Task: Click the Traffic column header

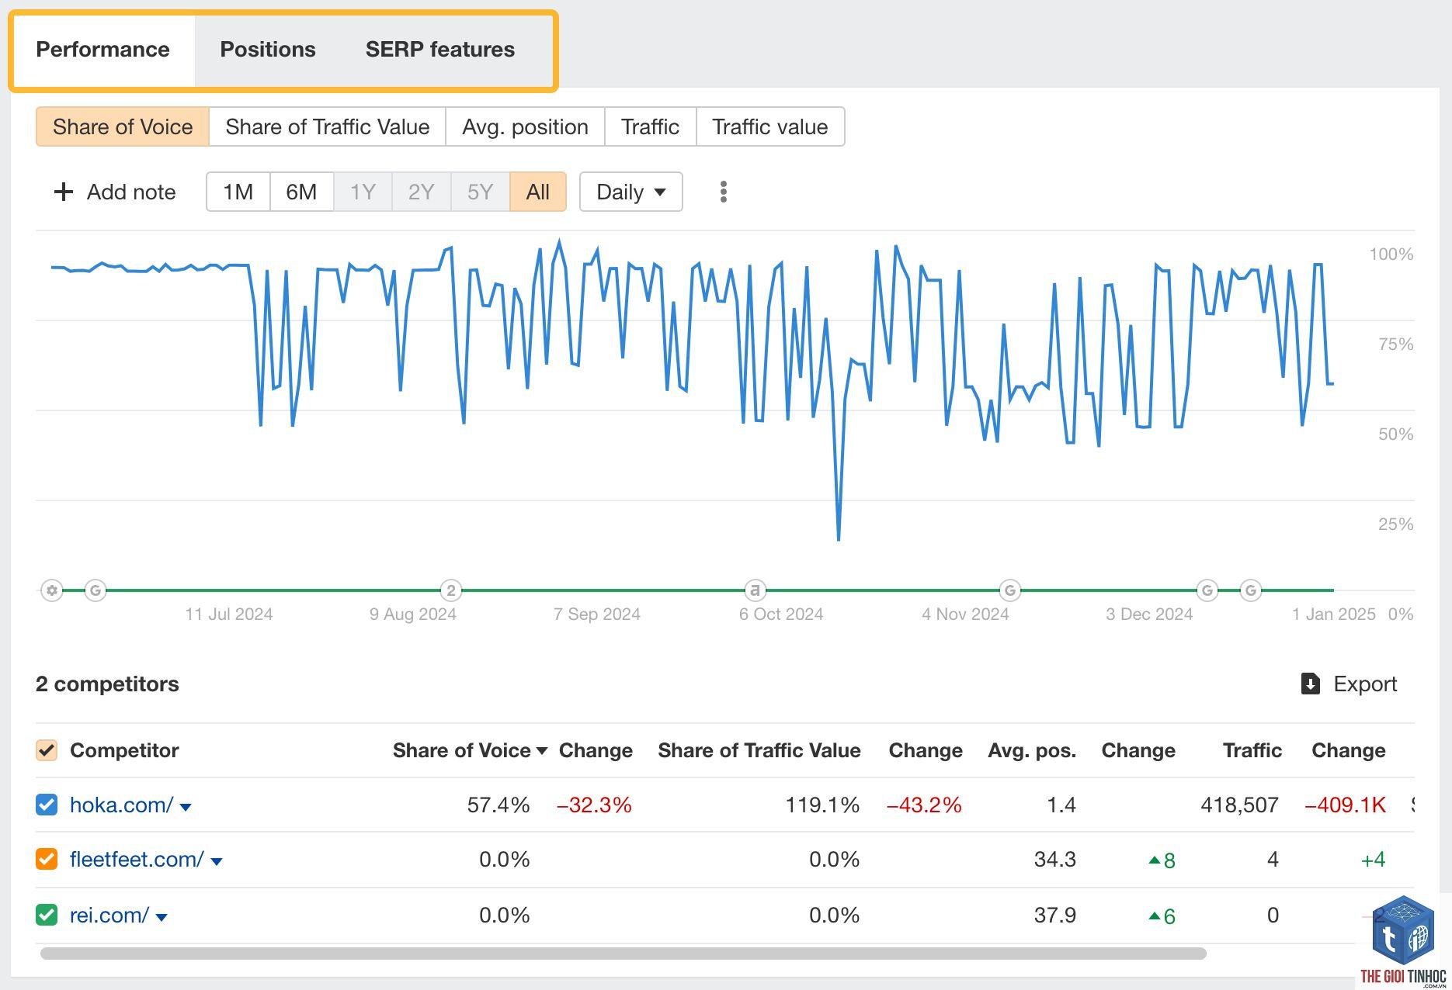Action: point(1252,750)
